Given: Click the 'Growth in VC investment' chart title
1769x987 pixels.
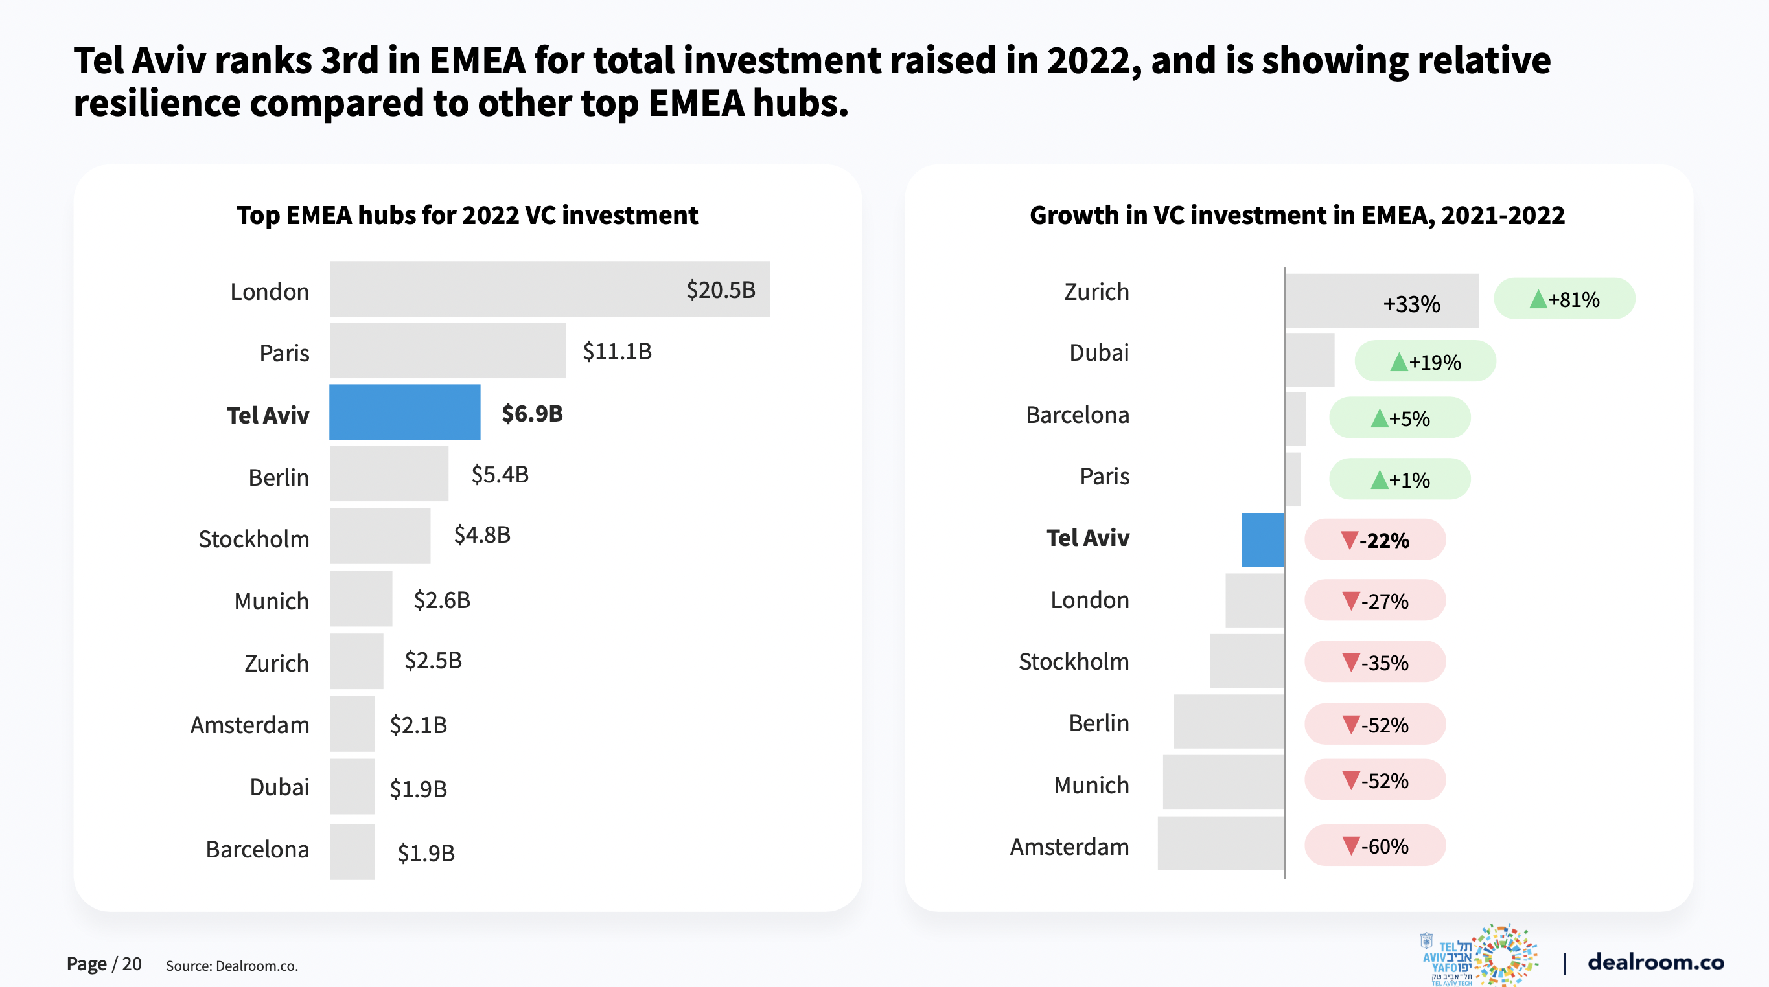Looking at the screenshot, I should 1297,216.
